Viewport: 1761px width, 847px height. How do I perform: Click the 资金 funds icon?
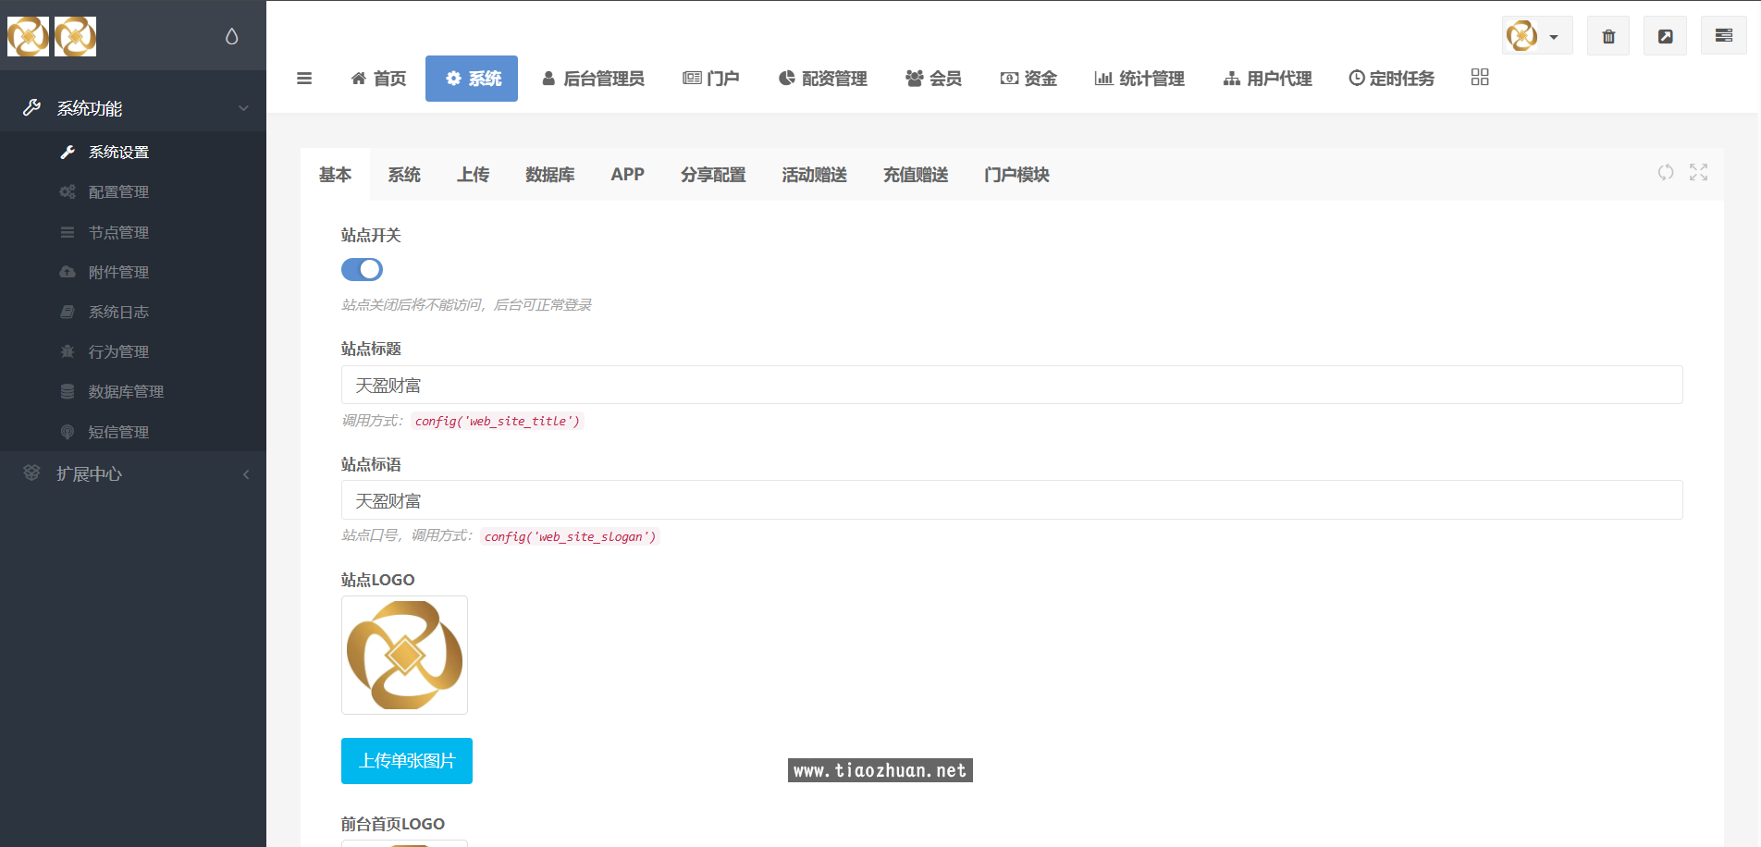[x=1008, y=79]
